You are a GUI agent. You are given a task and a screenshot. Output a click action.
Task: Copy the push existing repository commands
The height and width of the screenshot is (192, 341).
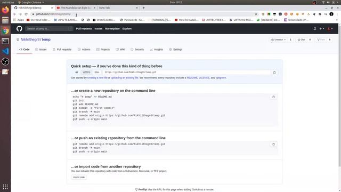click(x=273, y=144)
